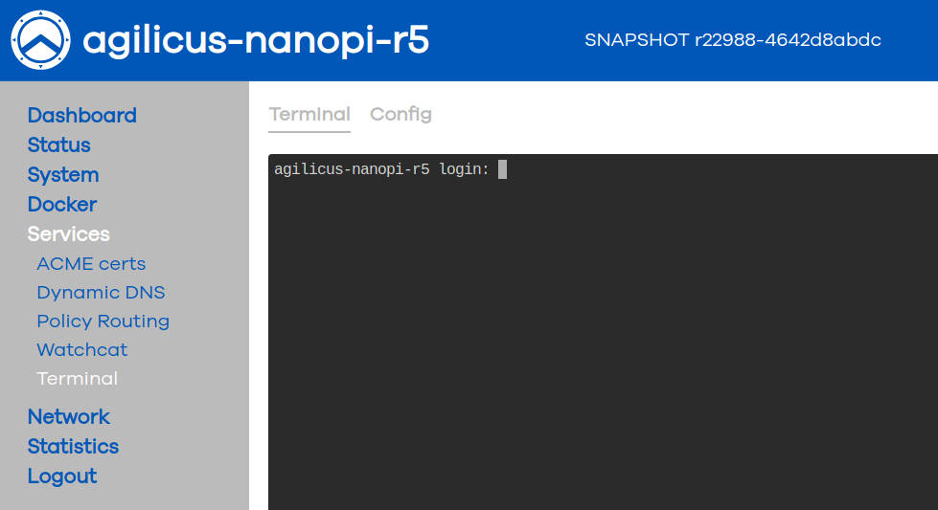
Task: Select Terminal in the Services submenu
Action: [77, 379]
